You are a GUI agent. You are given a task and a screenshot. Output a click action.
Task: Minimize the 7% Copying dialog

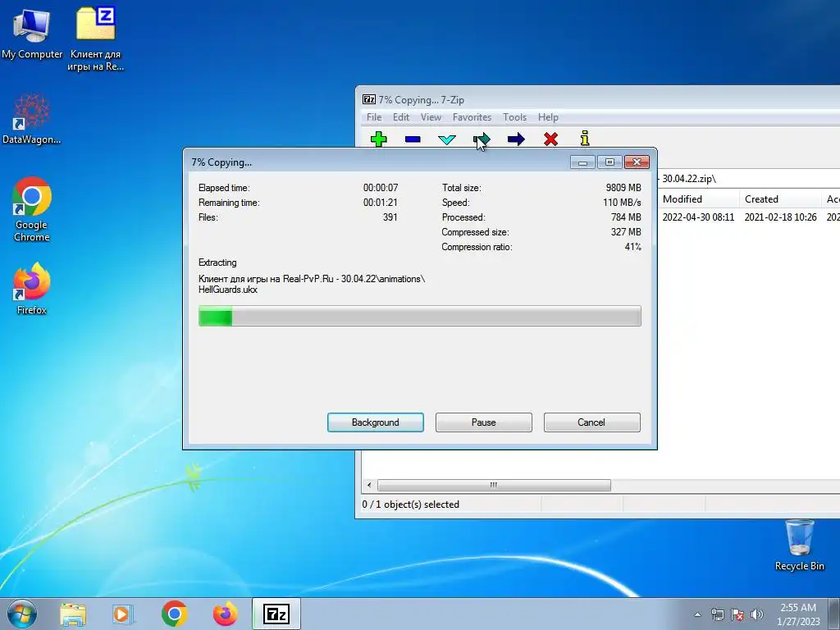pos(583,162)
